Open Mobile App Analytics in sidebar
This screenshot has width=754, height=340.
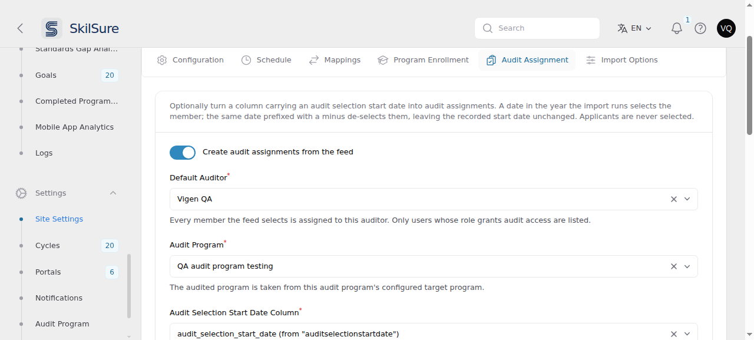tap(74, 127)
